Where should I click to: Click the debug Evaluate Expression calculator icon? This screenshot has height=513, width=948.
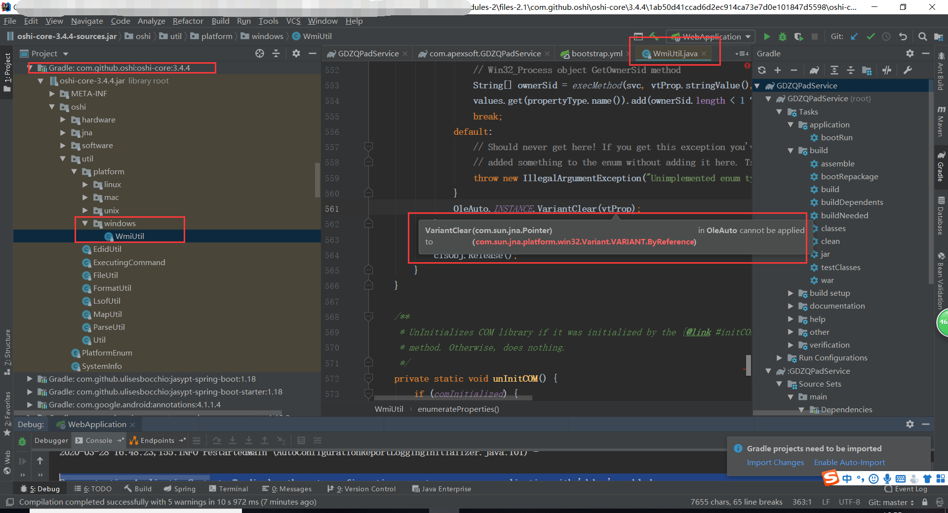click(301, 440)
